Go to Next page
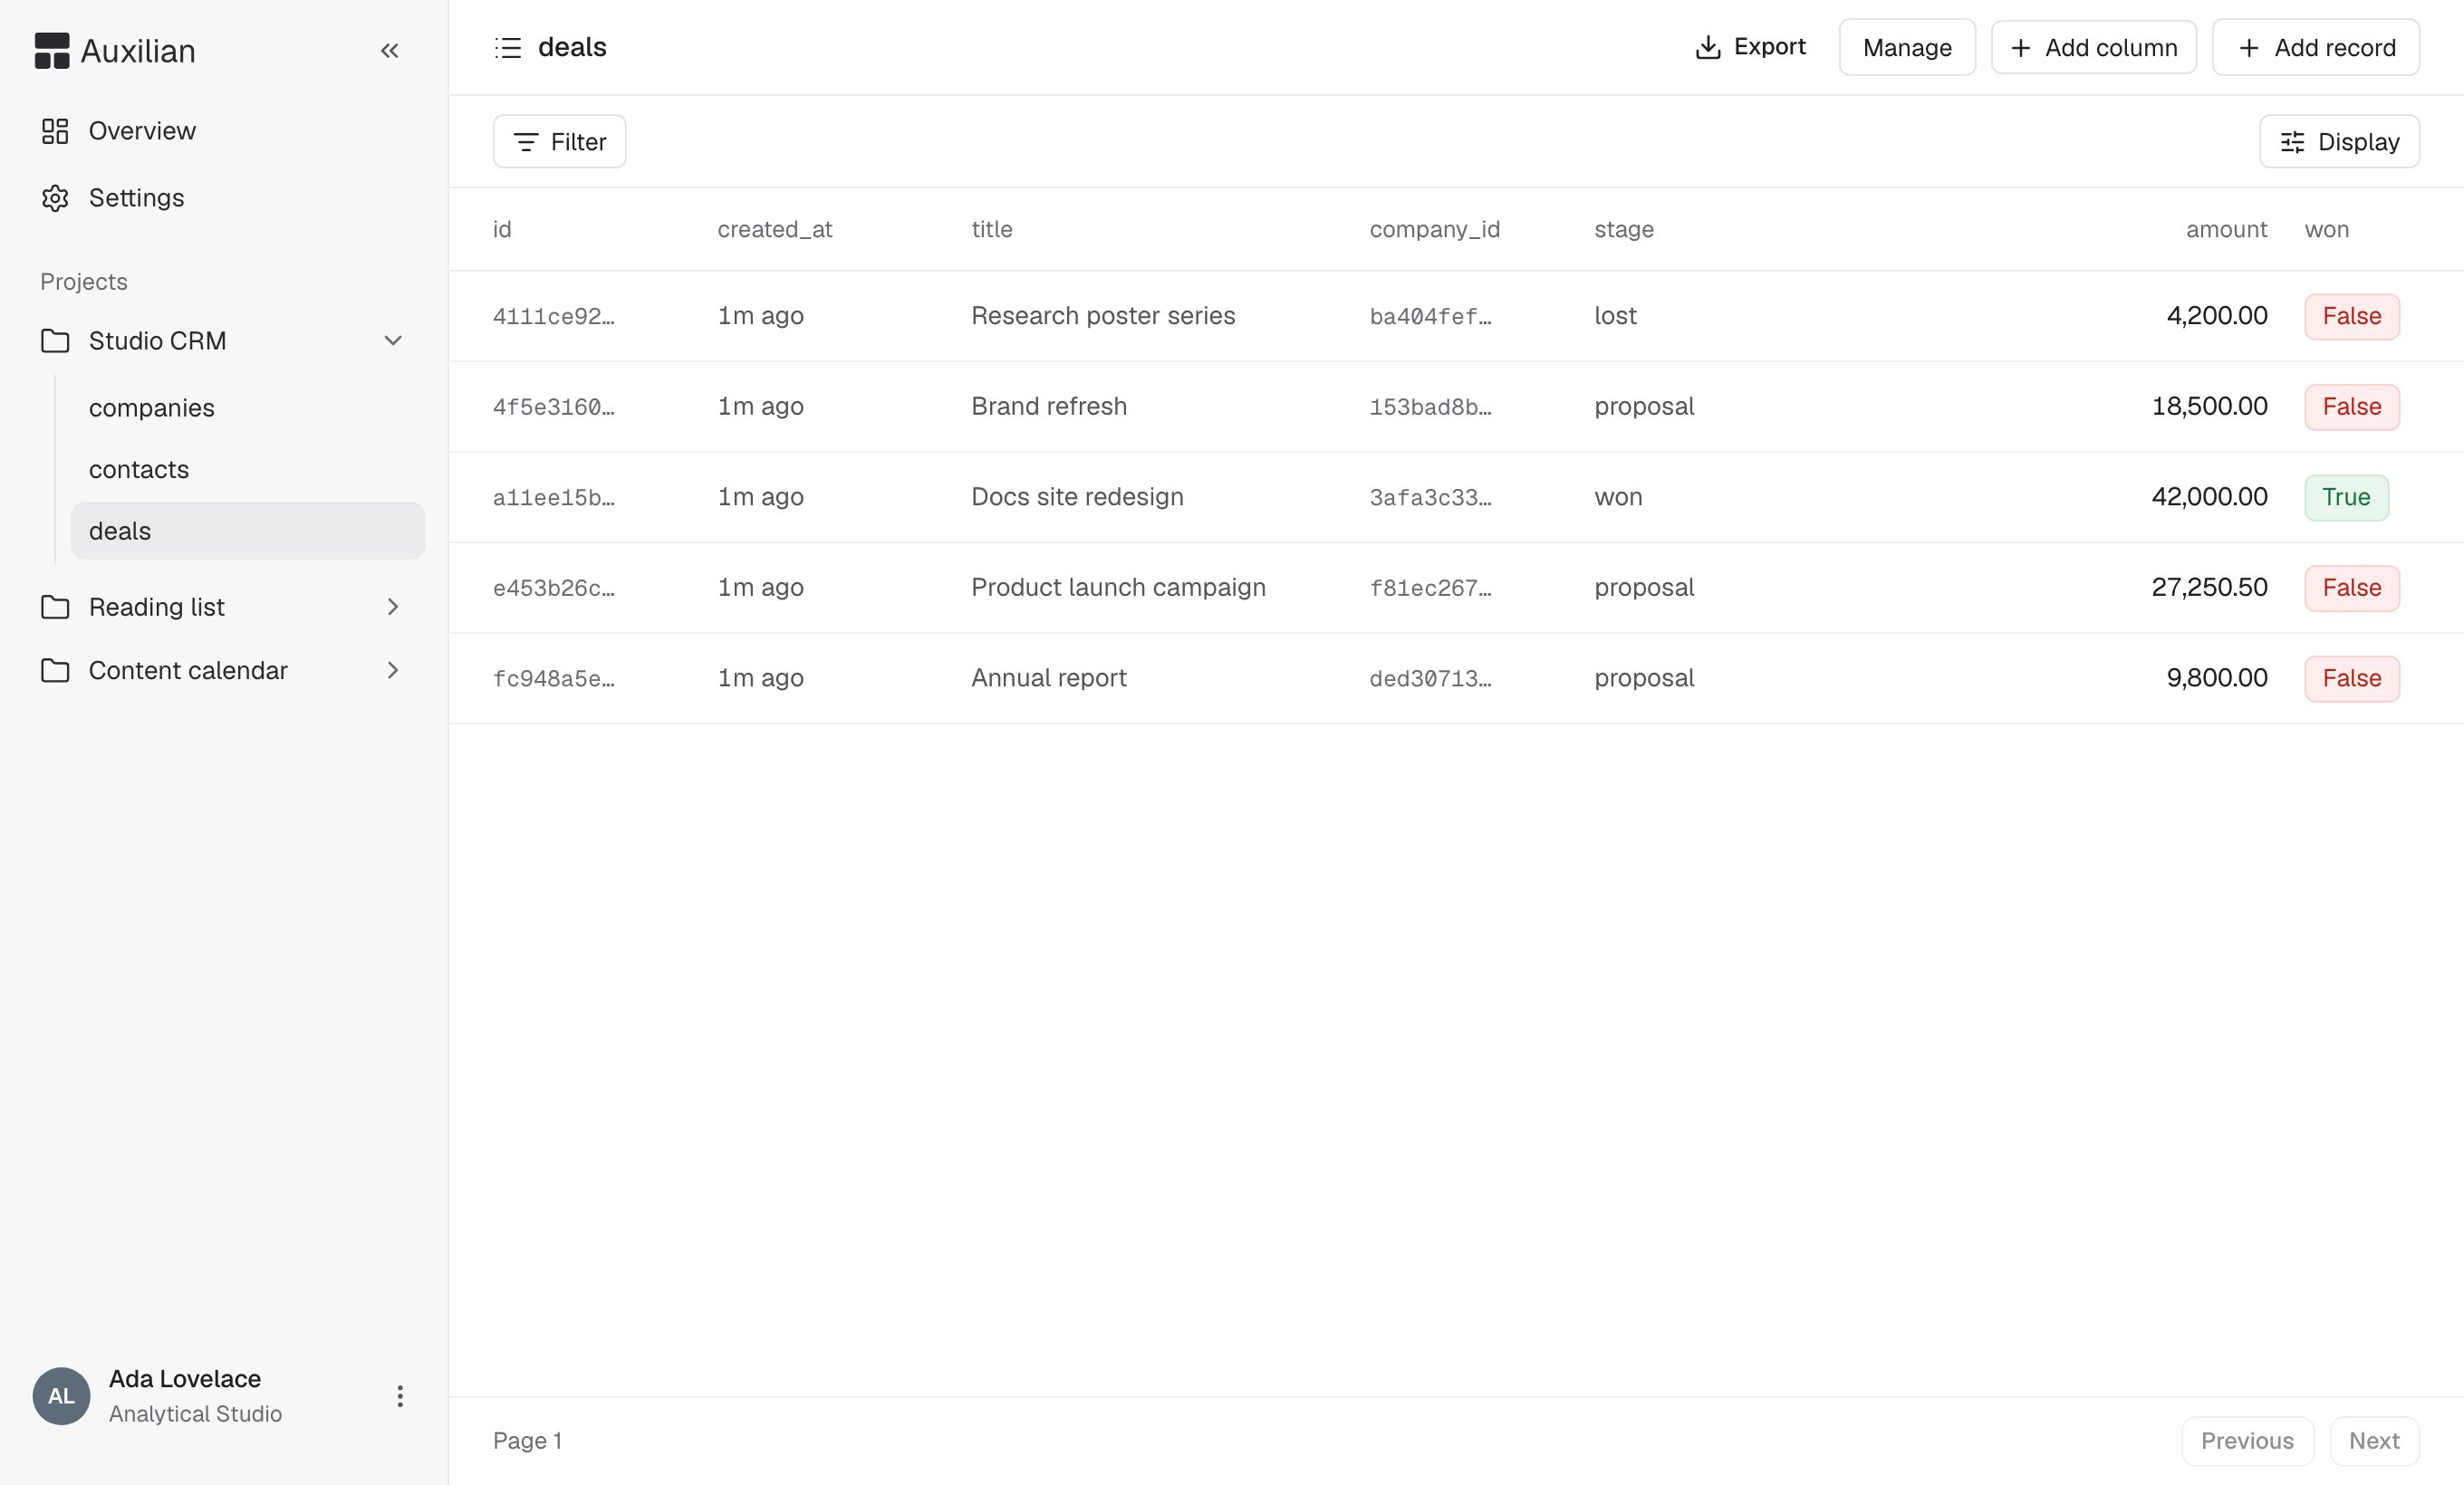 [x=2374, y=1441]
